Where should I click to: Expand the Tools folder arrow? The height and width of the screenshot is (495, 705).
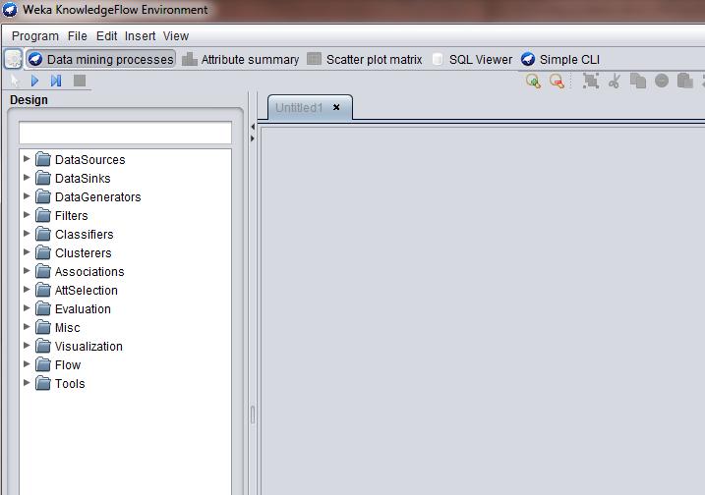pos(27,382)
